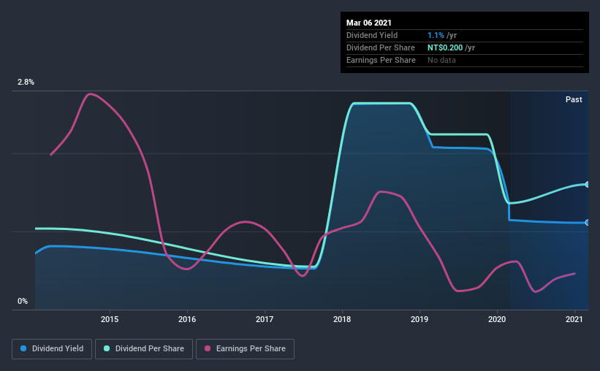Toggle the Dividend Yield legend button
This screenshot has width=600, height=371.
click(52, 349)
